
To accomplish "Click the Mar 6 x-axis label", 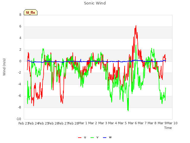I will point(132,123).
